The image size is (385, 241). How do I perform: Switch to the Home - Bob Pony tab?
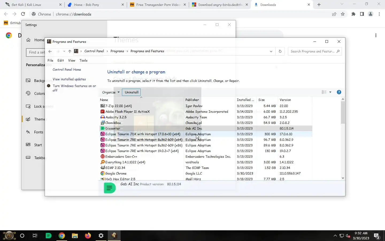pyautogui.click(x=96, y=5)
